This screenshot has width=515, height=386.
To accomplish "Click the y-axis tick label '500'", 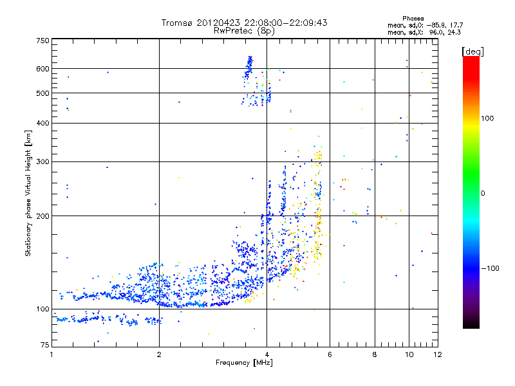I will coord(42,93).
